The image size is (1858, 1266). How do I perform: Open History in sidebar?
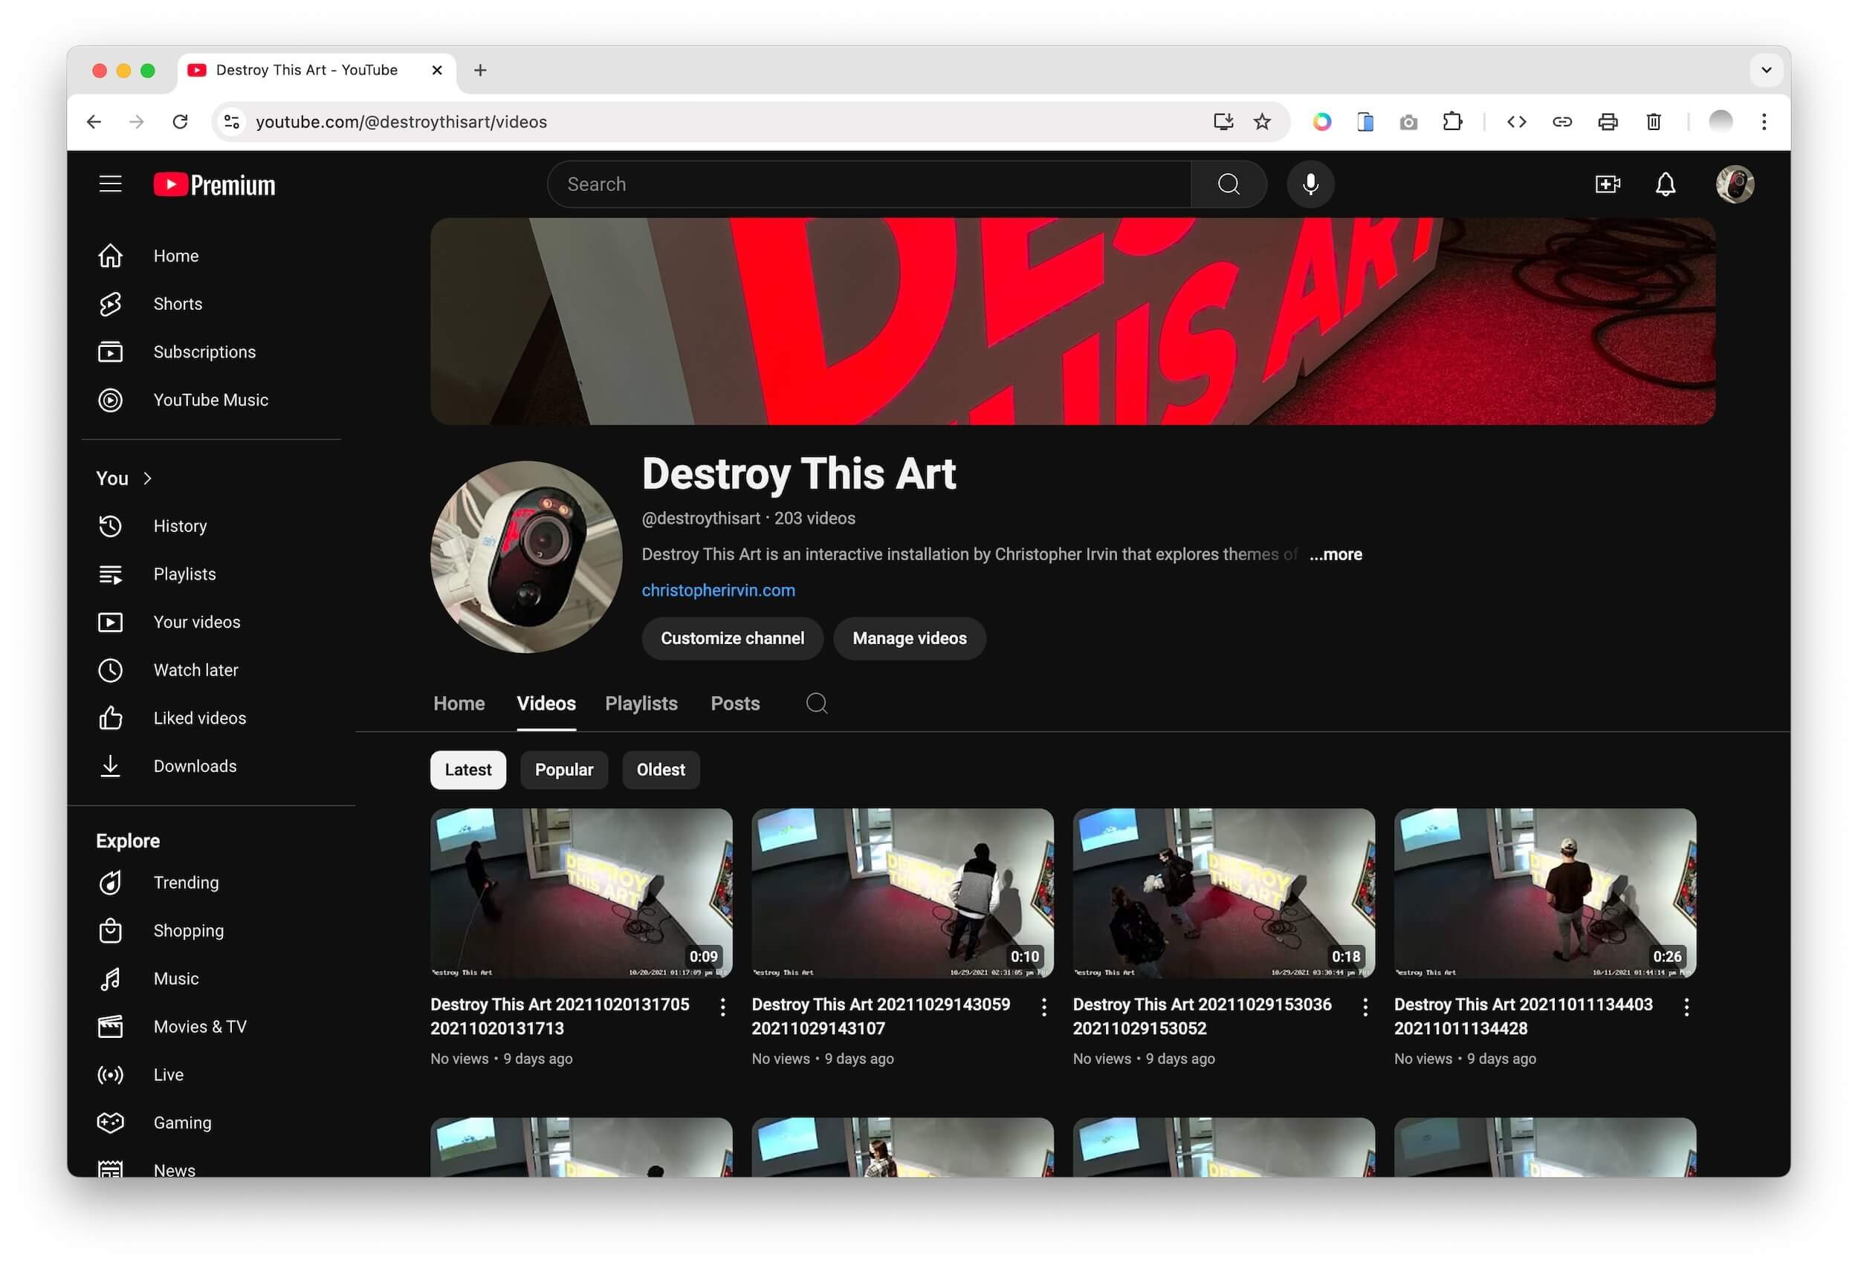click(211, 526)
